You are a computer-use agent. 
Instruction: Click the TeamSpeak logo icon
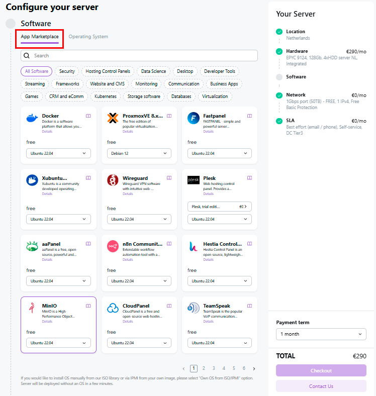coord(194,308)
